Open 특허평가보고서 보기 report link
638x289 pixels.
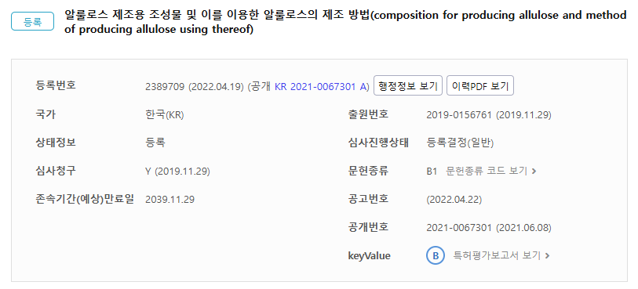point(497,256)
